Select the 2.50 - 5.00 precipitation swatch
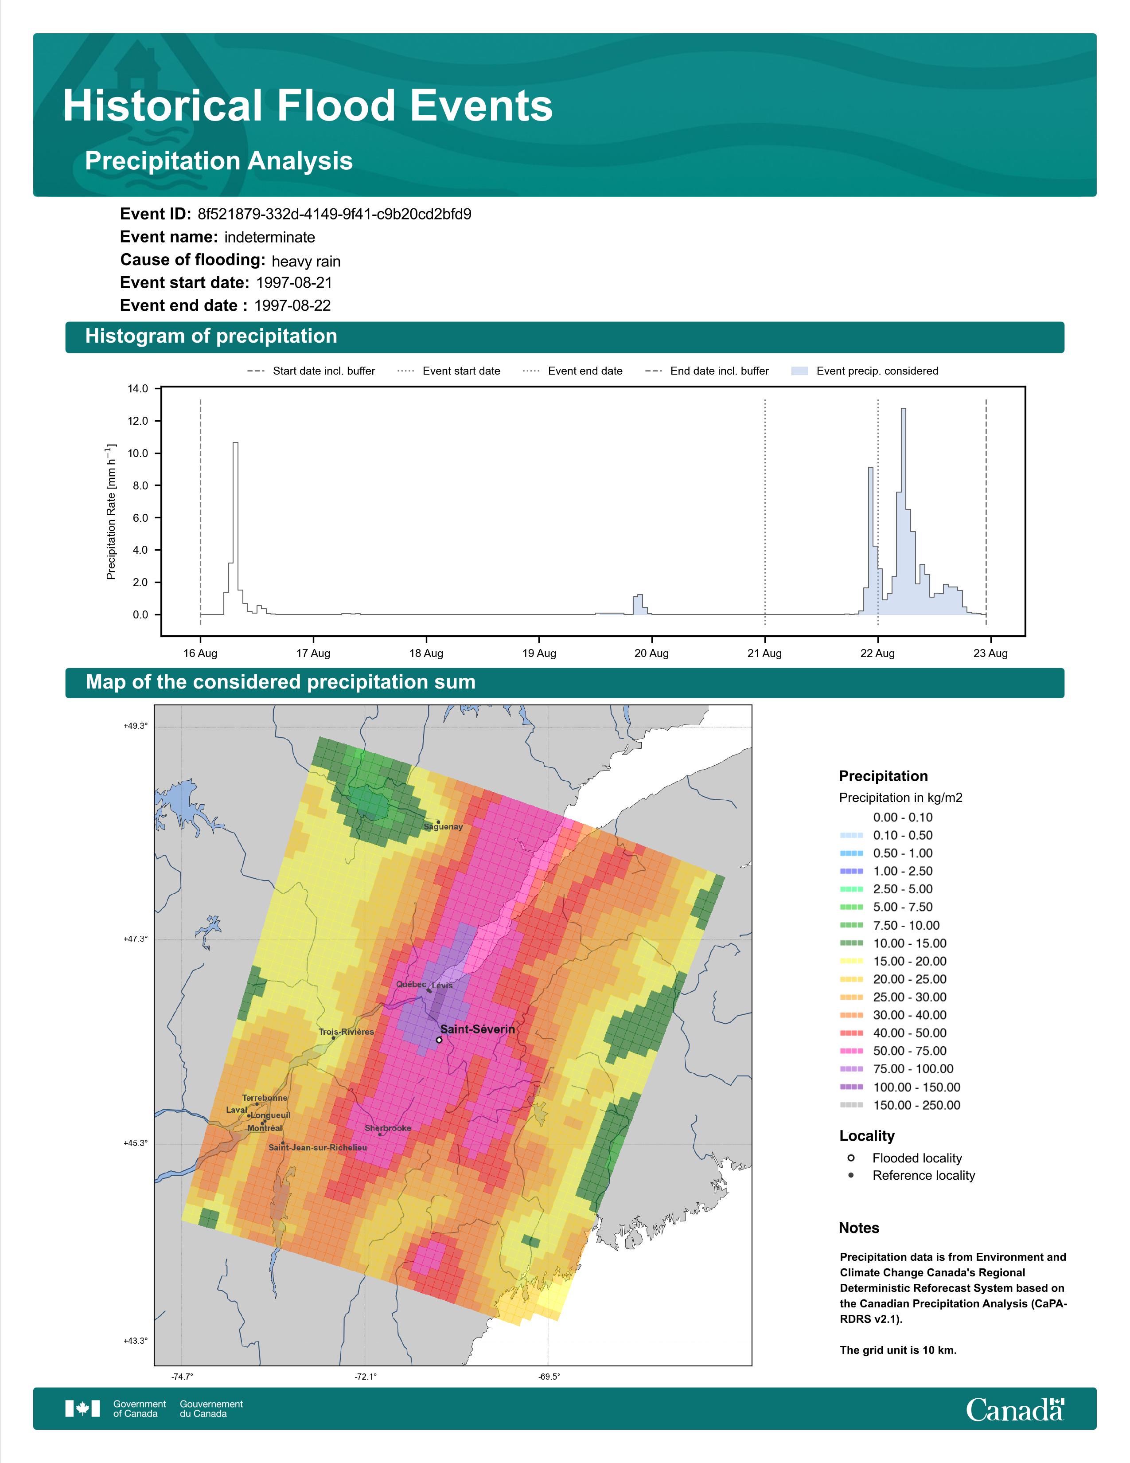 pyautogui.click(x=851, y=889)
